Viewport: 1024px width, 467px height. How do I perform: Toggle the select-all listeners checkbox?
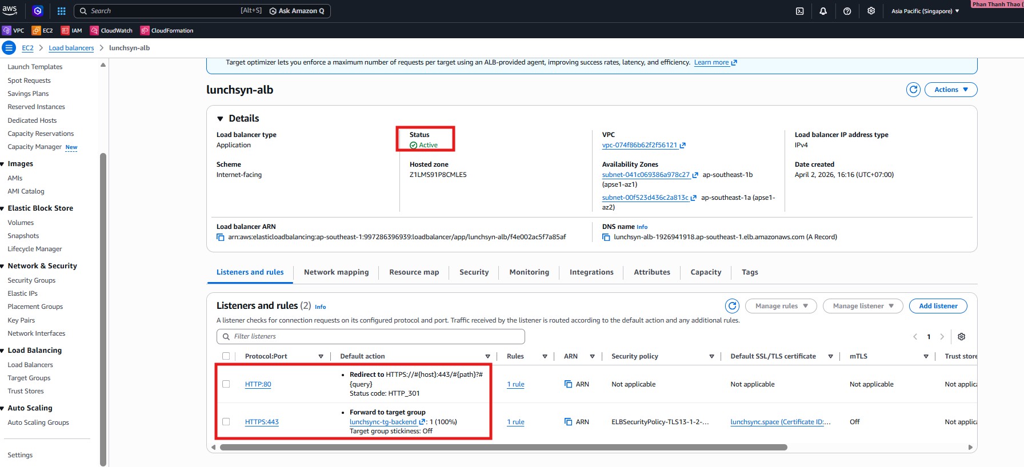(x=226, y=356)
